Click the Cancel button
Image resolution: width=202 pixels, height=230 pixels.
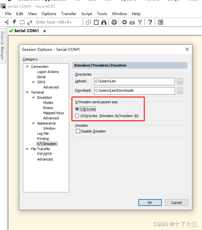pos(177,203)
